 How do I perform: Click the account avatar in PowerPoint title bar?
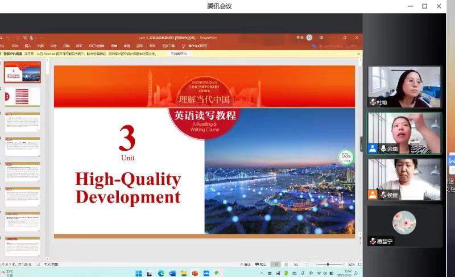[309, 38]
